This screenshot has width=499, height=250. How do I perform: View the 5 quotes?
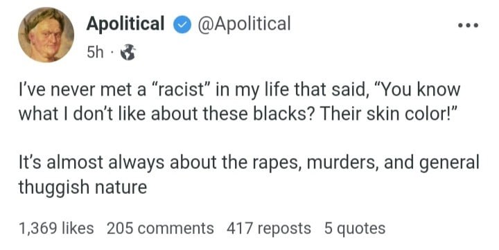[x=355, y=229]
